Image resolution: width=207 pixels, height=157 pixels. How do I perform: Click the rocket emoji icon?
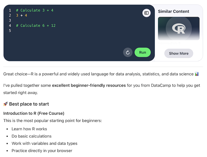click(x=6, y=104)
